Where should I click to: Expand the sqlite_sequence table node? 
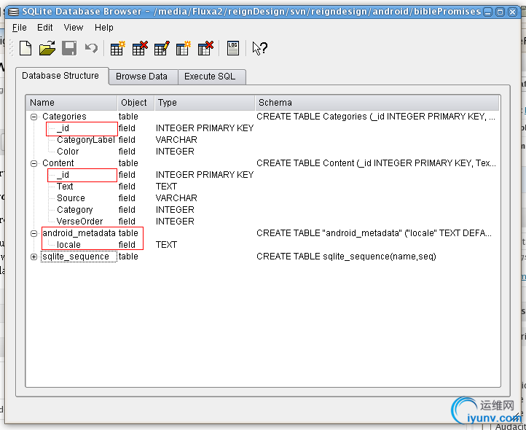[34, 257]
